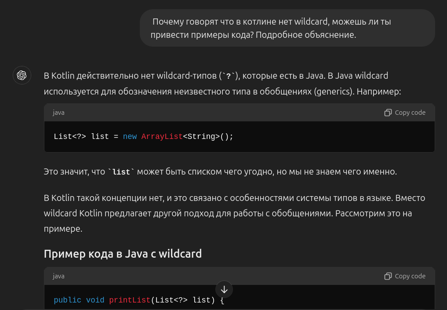Click the copy icon on the printList java block
Viewport: 447px width, 310px height.
coord(388,276)
